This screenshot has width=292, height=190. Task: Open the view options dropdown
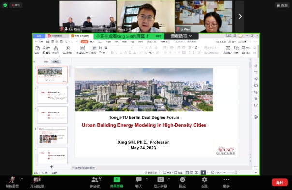coord(181,36)
